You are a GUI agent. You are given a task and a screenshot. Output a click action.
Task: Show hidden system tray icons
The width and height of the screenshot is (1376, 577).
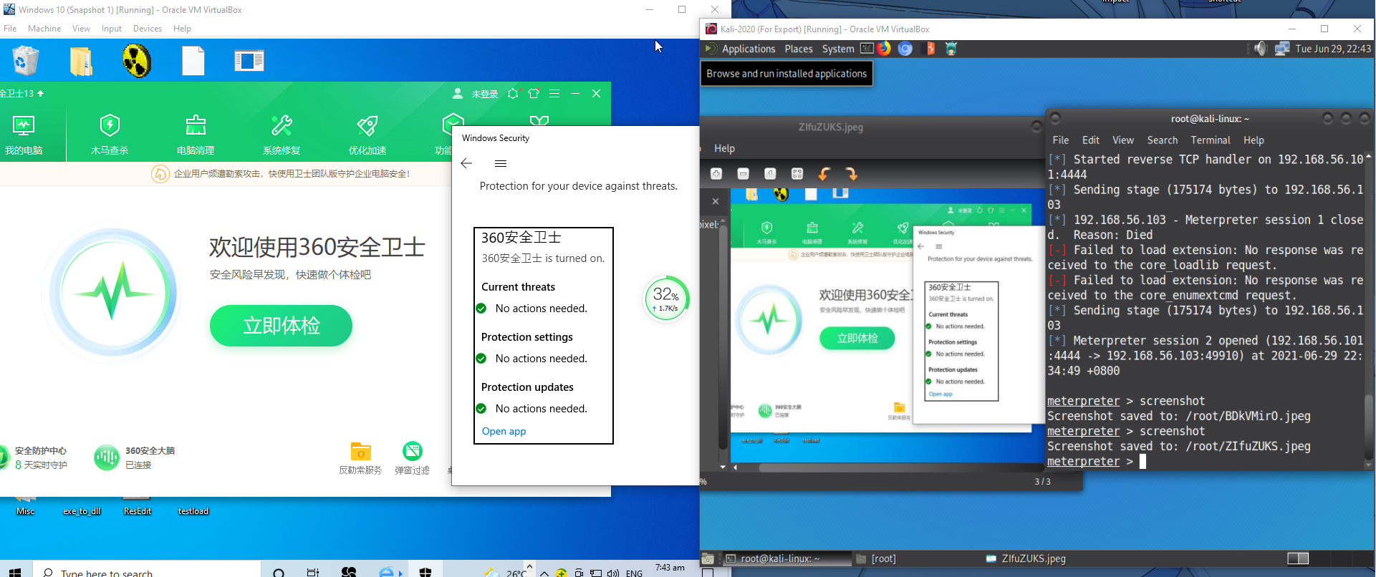click(x=544, y=573)
